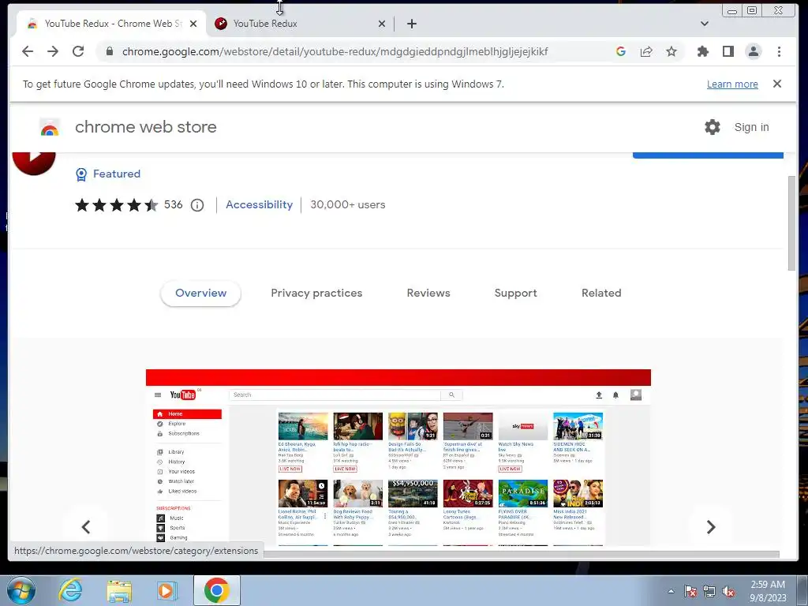Click Sign in to web store
Viewport: 808px width, 606px height.
click(751, 127)
